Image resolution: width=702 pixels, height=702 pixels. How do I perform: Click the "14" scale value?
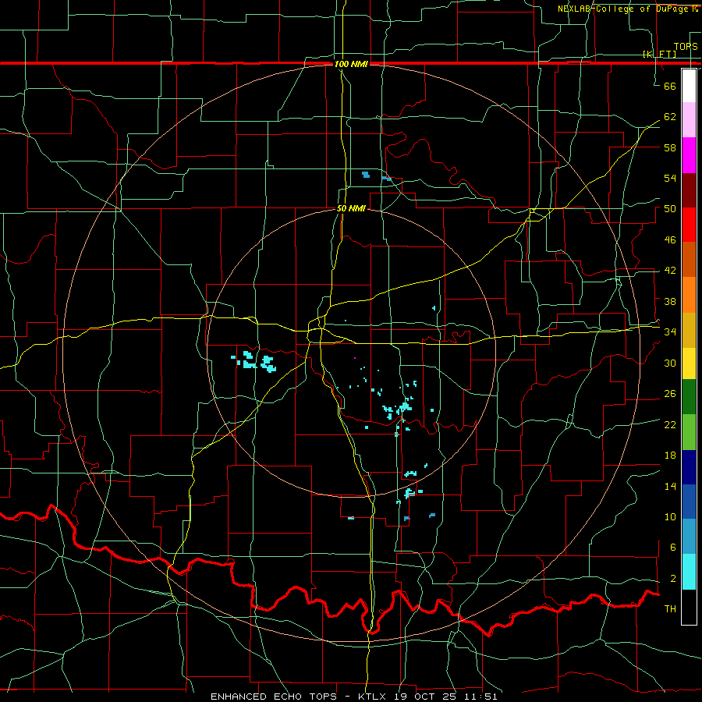click(670, 486)
